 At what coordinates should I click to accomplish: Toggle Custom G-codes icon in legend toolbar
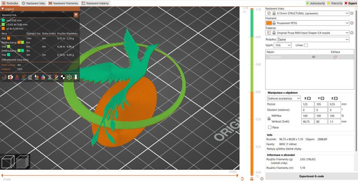pyautogui.click(x=56, y=77)
